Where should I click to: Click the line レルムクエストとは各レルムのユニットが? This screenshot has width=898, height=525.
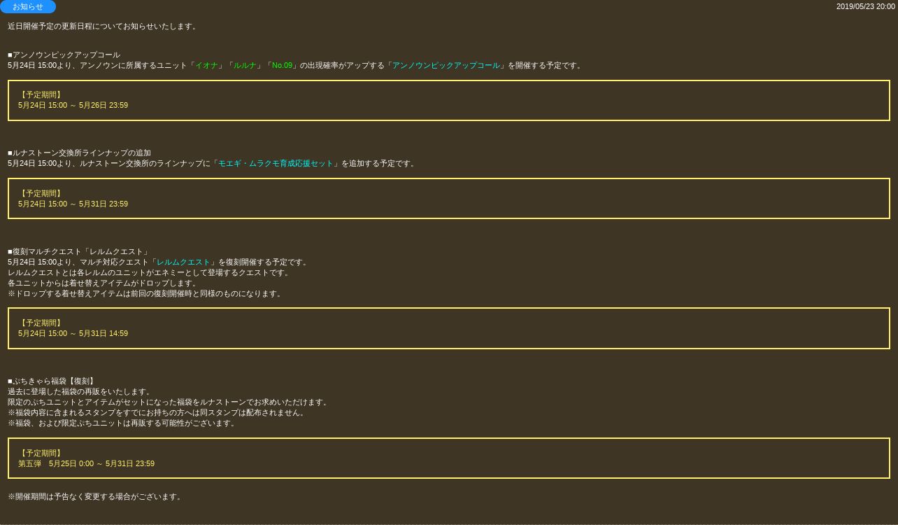[x=150, y=273]
